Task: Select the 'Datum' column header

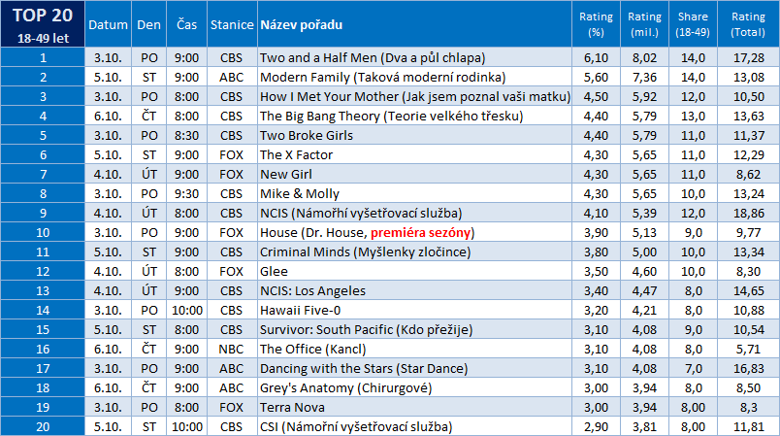Action: pyautogui.click(x=108, y=23)
